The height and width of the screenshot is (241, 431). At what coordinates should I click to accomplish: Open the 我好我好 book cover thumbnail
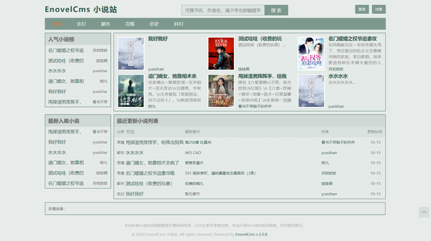(x=131, y=54)
